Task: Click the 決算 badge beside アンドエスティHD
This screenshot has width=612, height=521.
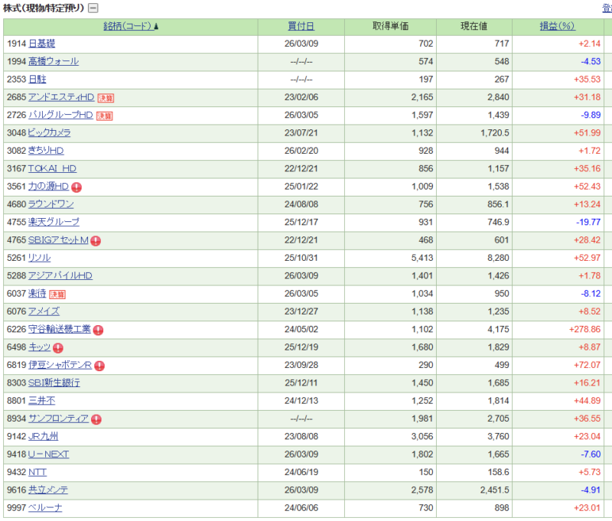Action: pyautogui.click(x=106, y=97)
